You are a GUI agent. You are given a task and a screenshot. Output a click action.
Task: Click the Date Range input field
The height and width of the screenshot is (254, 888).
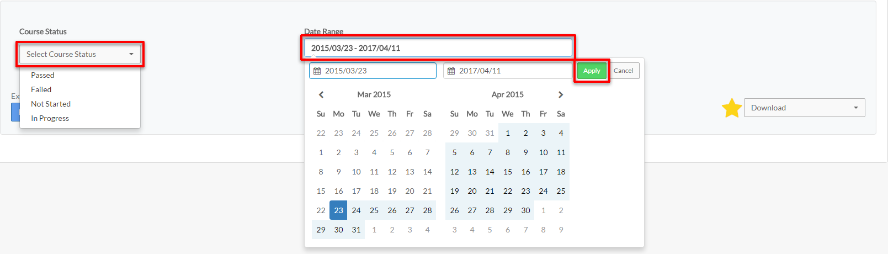438,48
